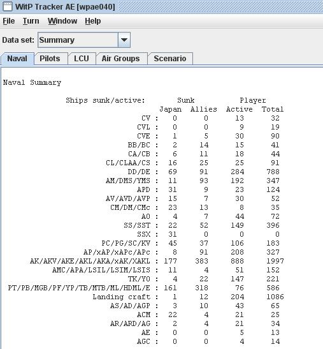Open the File menu
The width and height of the screenshot is (323, 349).
pos(9,21)
